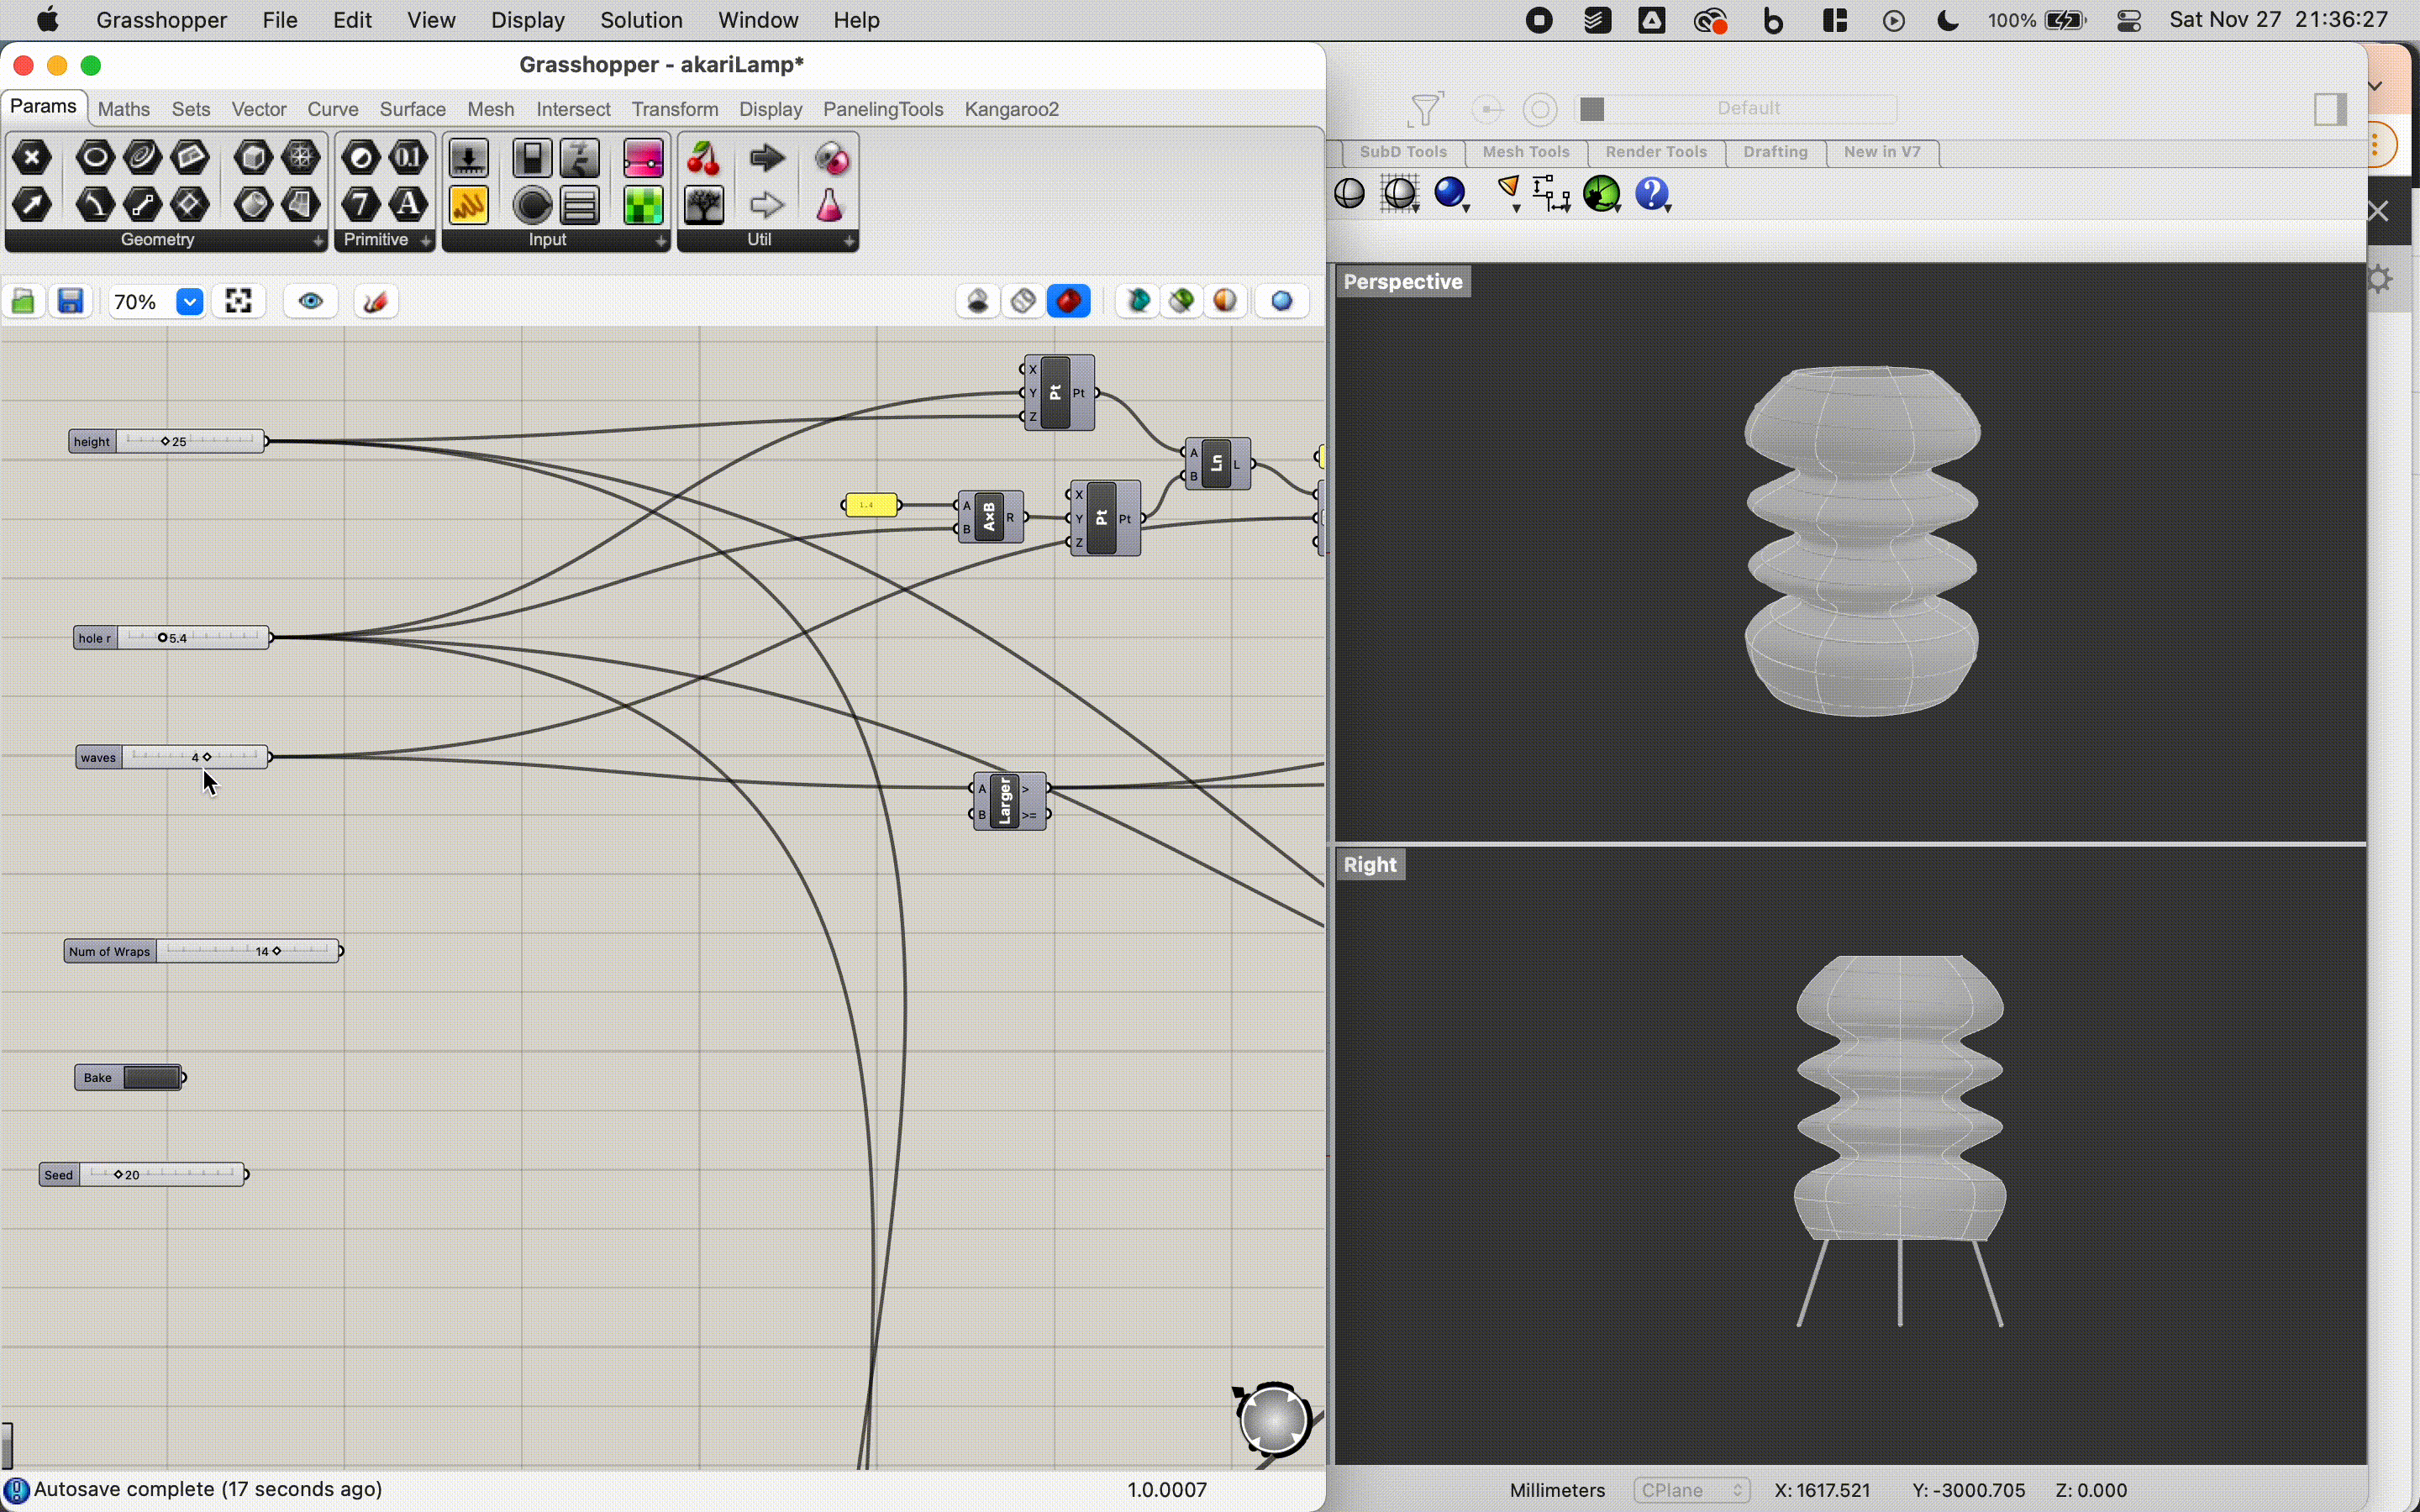The width and height of the screenshot is (2420, 1512).
Task: Select the Circle geometry parameter icon
Action: tap(95, 157)
